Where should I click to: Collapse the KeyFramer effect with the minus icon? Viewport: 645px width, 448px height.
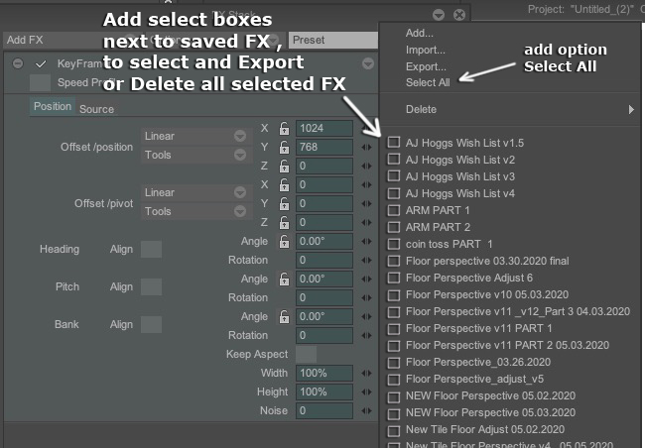coord(18,63)
